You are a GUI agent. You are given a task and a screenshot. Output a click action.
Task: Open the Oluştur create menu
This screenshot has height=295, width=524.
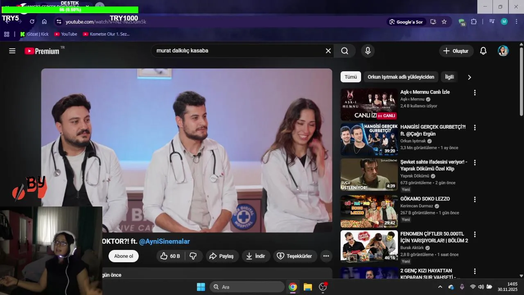pyautogui.click(x=456, y=51)
